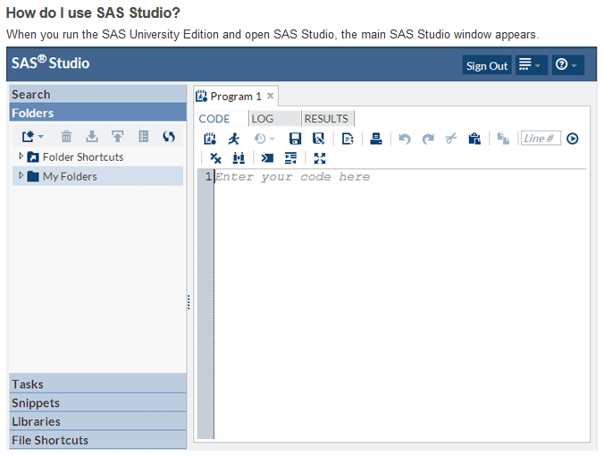Image resolution: width=604 pixels, height=456 pixels.
Task: Click the Undo arrow icon
Action: pyautogui.click(x=405, y=139)
